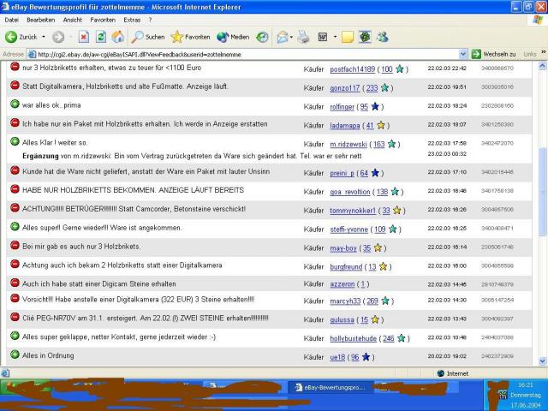Open user profile postfach14189
Screen dimensions: 548x411
(x=352, y=69)
